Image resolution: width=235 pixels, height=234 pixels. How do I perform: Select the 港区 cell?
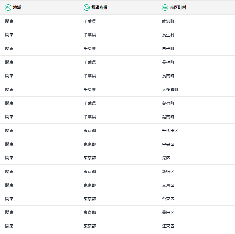196,158
